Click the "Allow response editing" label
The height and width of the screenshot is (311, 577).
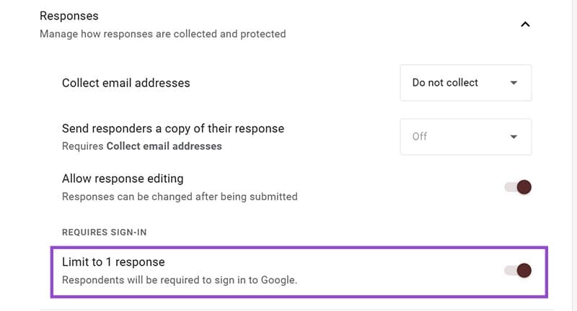pyautogui.click(x=123, y=179)
